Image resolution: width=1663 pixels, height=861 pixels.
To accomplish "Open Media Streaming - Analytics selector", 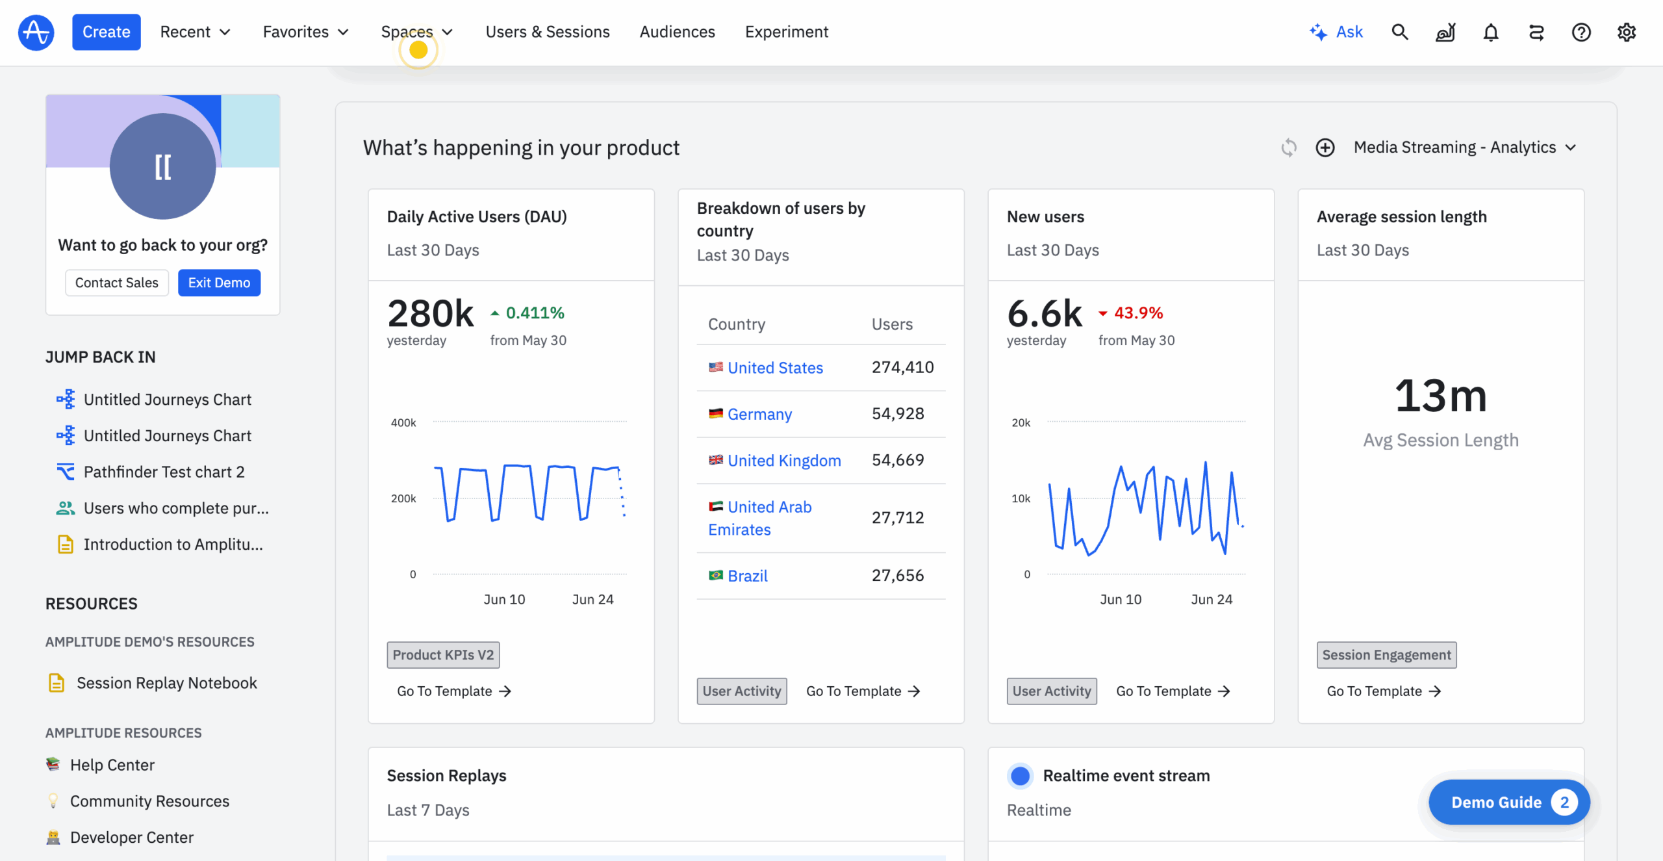I will pyautogui.click(x=1464, y=148).
